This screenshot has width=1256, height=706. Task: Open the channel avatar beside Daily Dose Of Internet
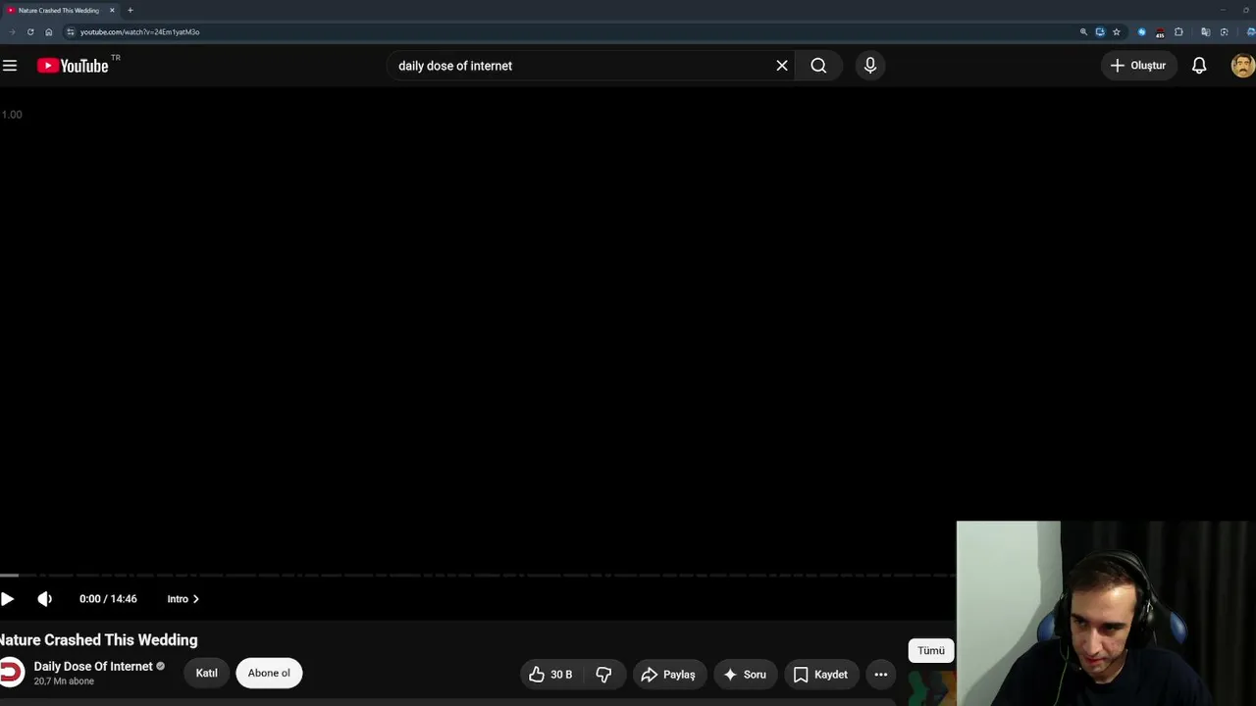(10, 673)
